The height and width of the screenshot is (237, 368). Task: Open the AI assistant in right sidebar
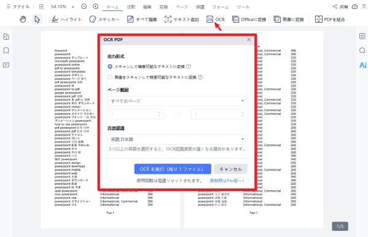coord(362,65)
